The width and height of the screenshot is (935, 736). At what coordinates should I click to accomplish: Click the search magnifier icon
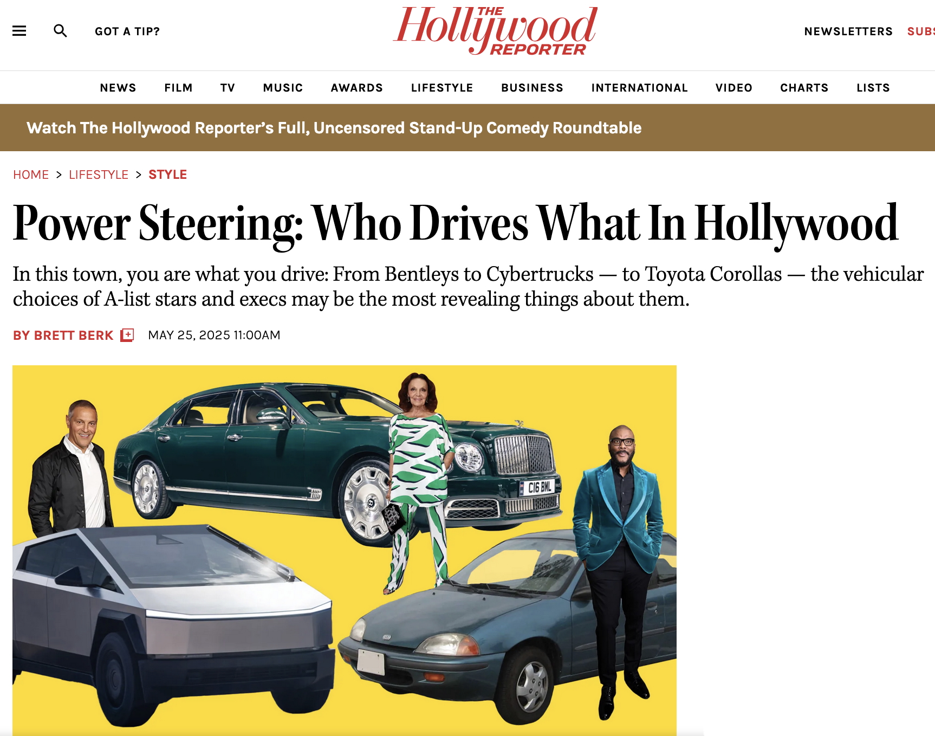60,31
